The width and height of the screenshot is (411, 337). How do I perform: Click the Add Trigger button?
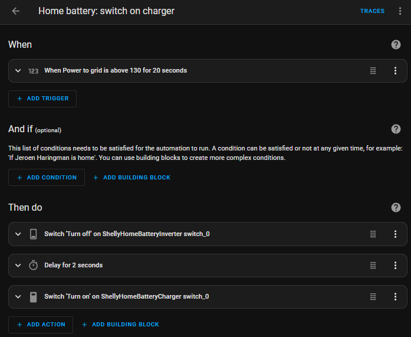click(x=42, y=99)
